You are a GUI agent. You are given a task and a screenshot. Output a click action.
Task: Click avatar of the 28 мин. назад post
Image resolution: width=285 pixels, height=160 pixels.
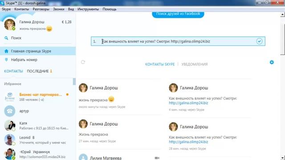tap(173, 127)
